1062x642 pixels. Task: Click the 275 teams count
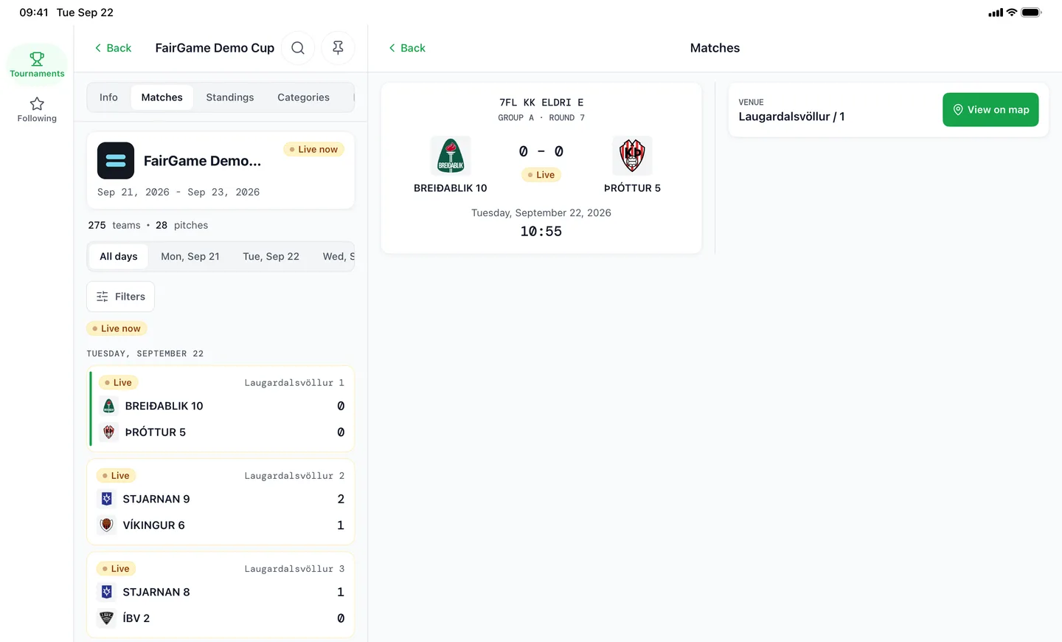114,225
